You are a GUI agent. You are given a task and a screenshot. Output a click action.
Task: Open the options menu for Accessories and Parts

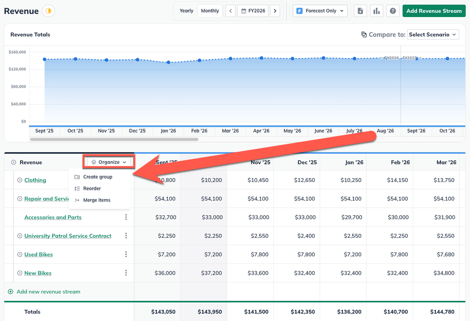pos(126,217)
